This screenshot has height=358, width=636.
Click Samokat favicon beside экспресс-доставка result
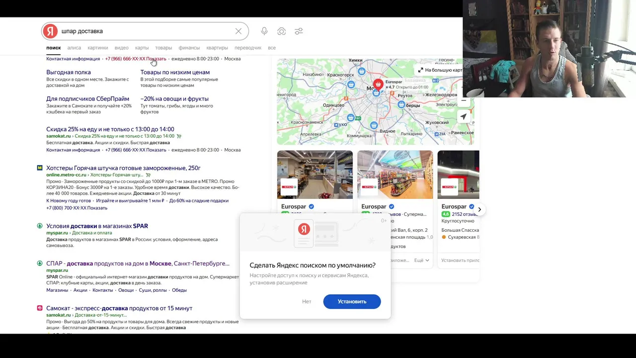(x=40, y=308)
